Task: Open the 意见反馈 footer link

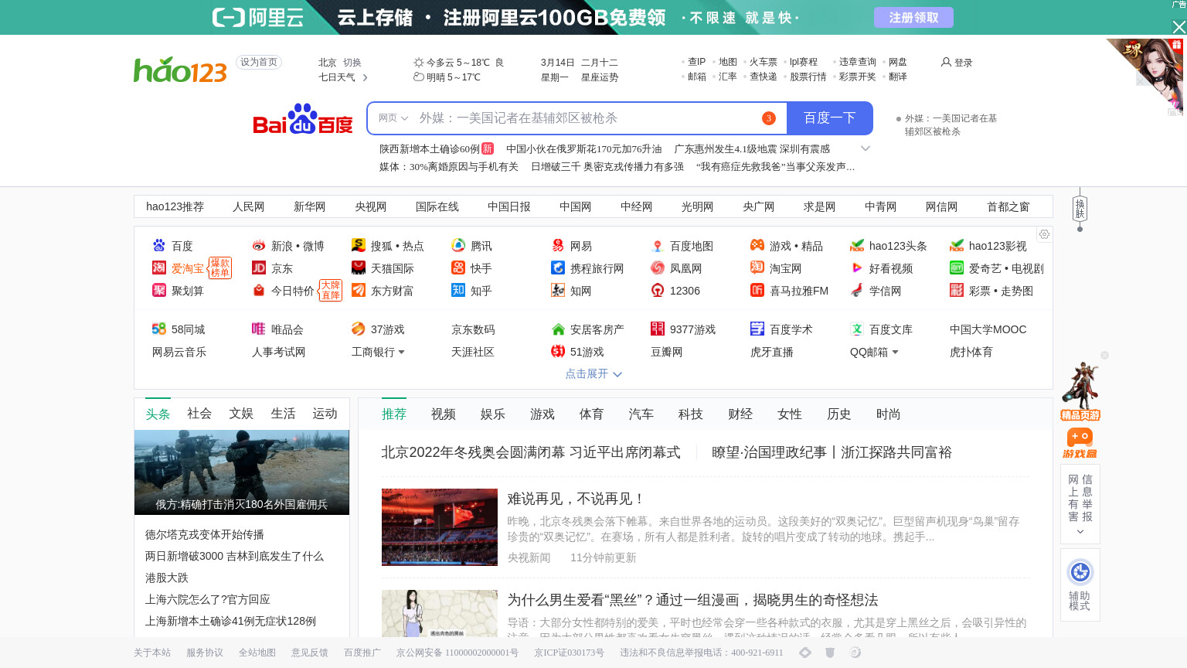Action: (310, 653)
